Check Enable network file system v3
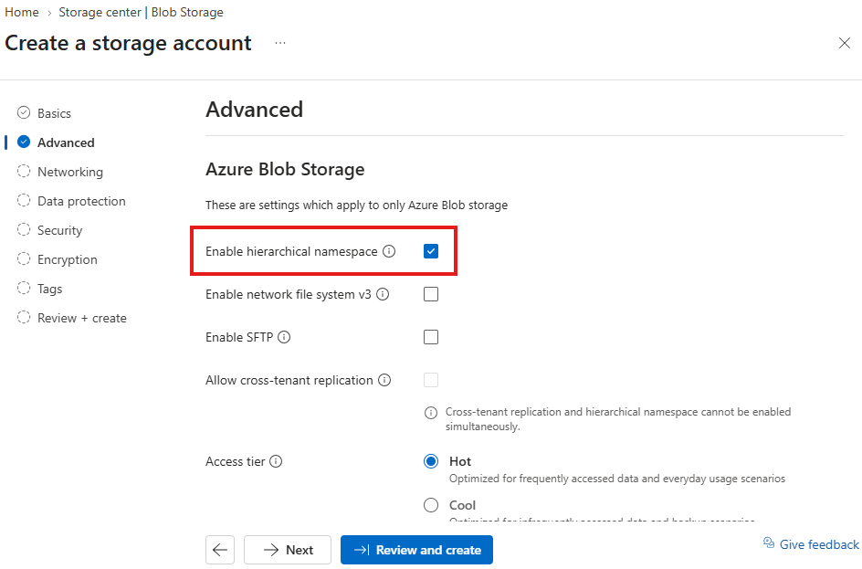Image resolution: width=862 pixels, height=569 pixels. [x=431, y=294]
